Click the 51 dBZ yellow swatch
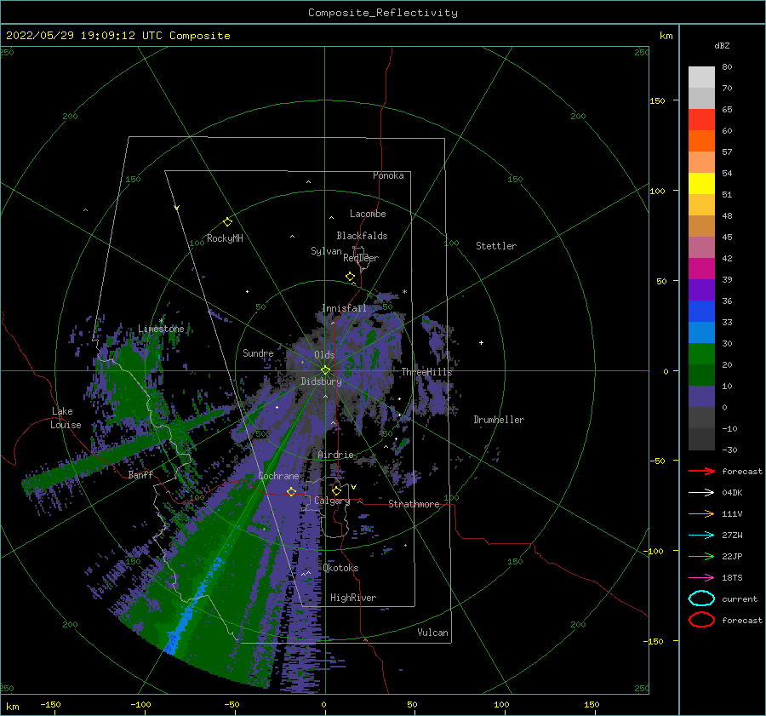 pos(701,183)
